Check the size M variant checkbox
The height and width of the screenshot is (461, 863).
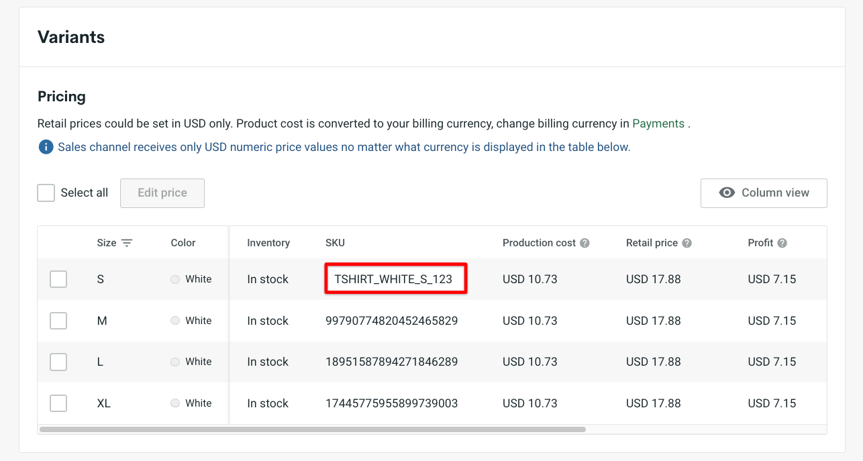pyautogui.click(x=58, y=320)
